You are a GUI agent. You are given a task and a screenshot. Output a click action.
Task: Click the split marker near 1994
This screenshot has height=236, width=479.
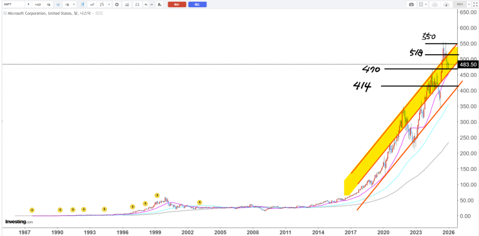click(104, 209)
